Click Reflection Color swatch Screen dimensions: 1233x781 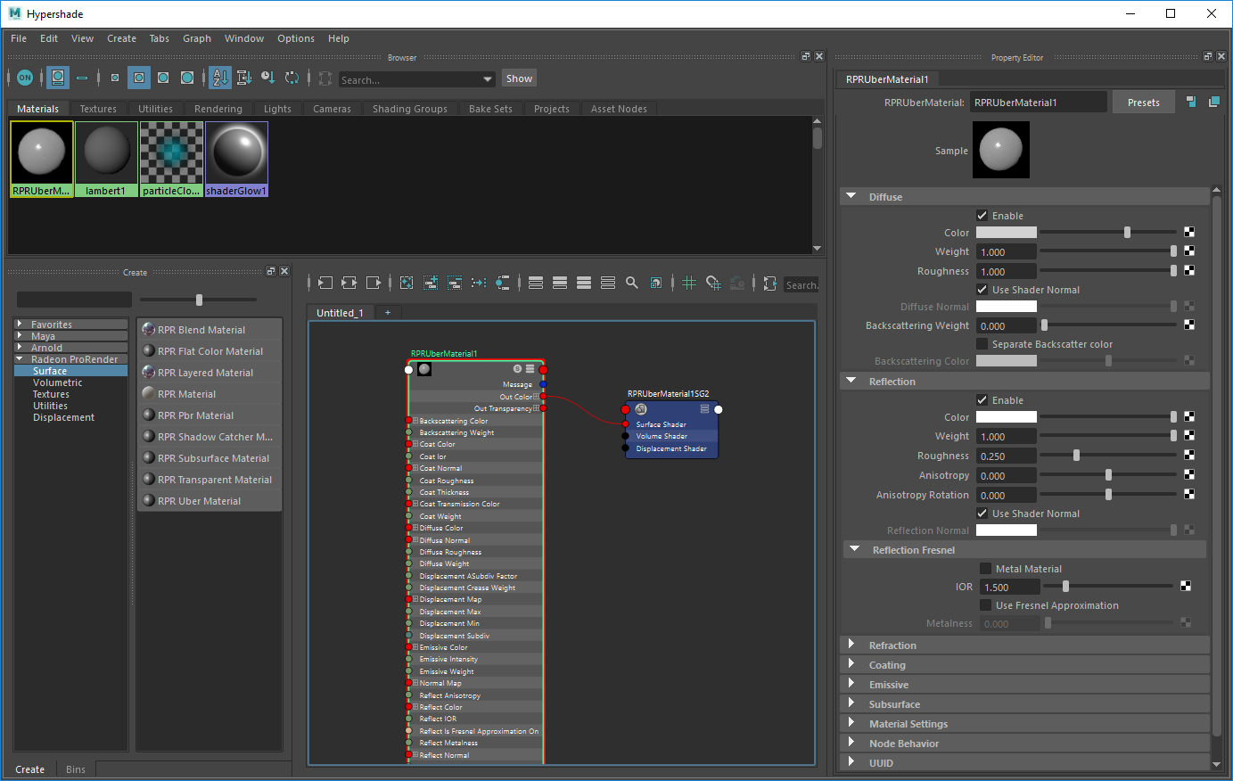click(x=1007, y=417)
